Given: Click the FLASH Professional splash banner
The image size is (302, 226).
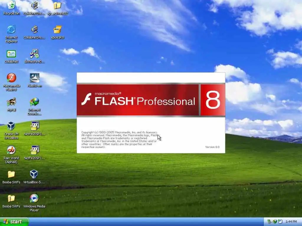Looking at the screenshot, I should pyautogui.click(x=138, y=100).
